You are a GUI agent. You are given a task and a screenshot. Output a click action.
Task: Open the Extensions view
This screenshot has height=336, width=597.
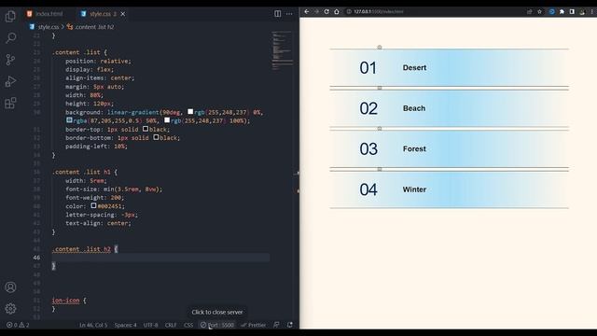(x=10, y=103)
